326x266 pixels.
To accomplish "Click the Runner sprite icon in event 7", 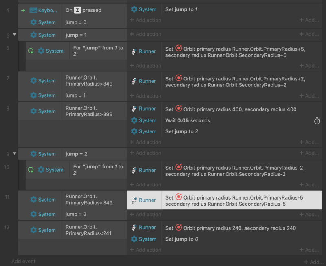I will coord(134,81).
